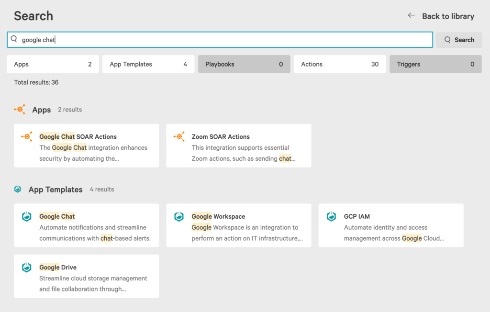Image resolution: width=490 pixels, height=312 pixels.
Task: Select the Playbooks filter tab
Action: pos(244,64)
